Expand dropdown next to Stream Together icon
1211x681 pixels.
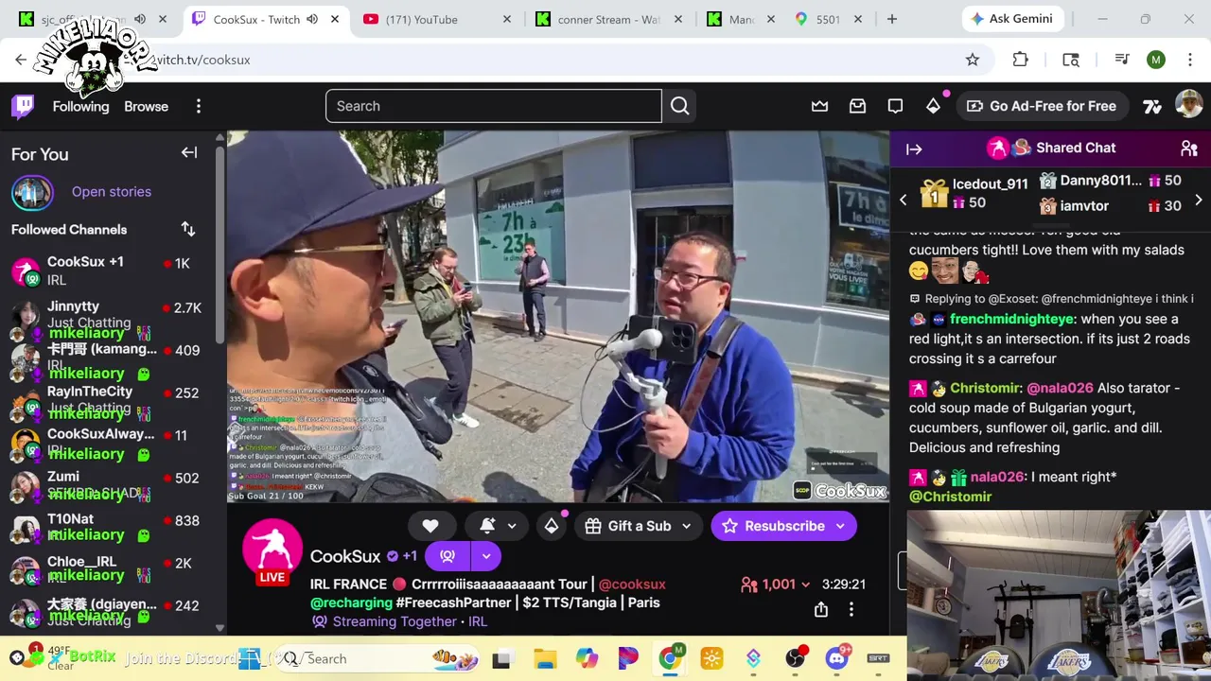click(486, 556)
